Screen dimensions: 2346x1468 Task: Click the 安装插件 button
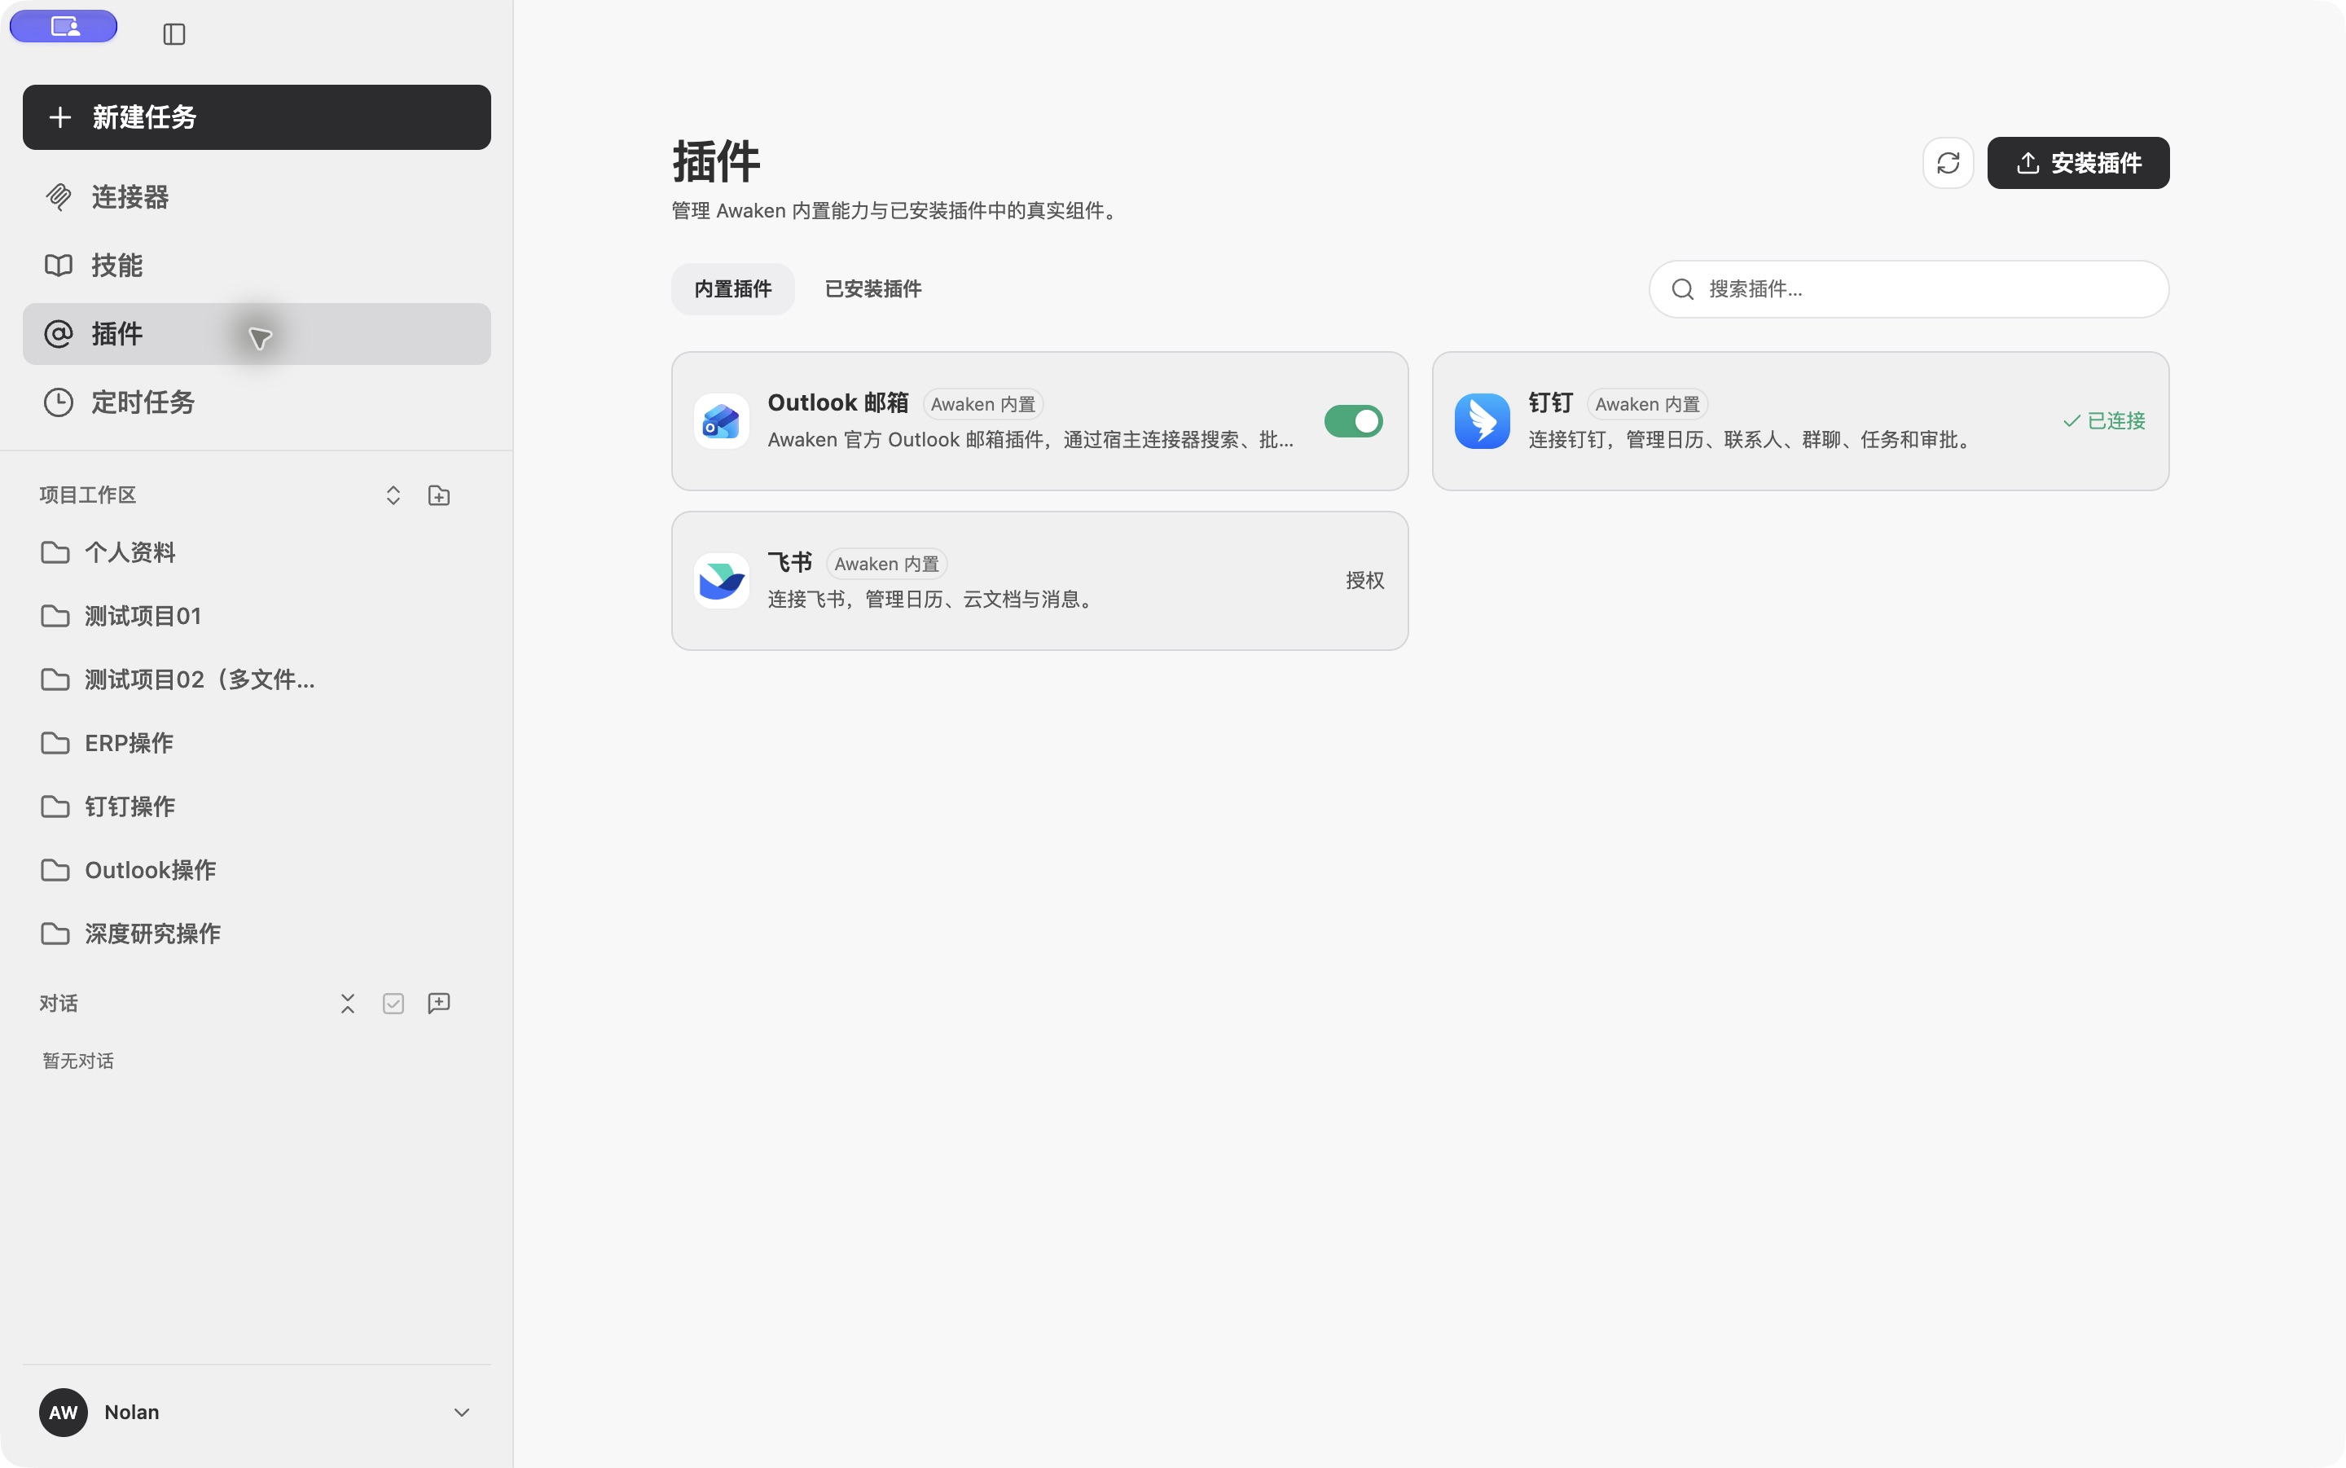2078,163
